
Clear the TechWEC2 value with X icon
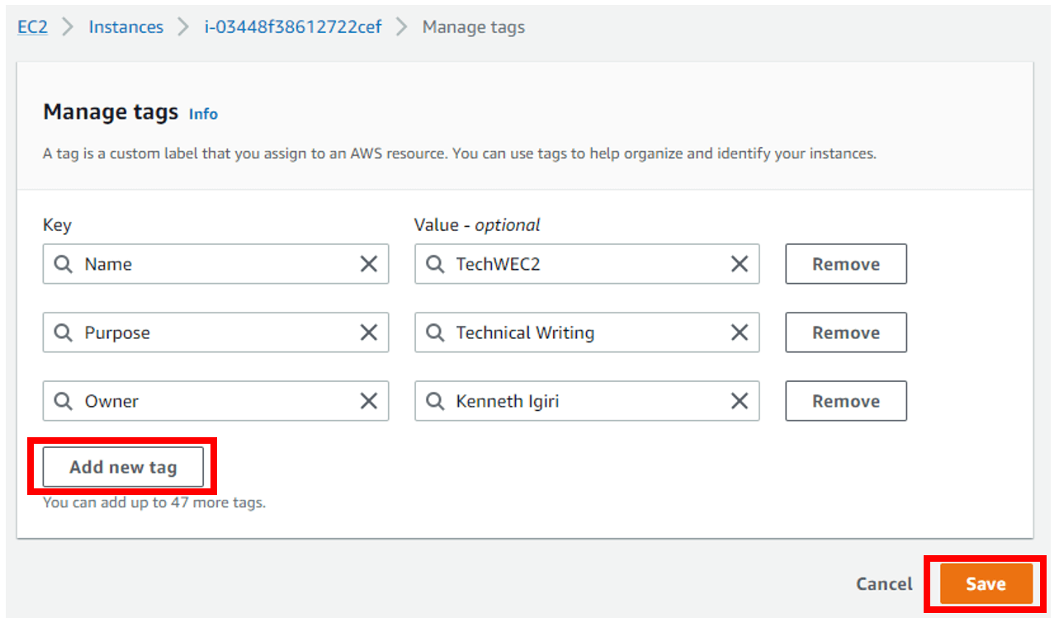point(740,264)
